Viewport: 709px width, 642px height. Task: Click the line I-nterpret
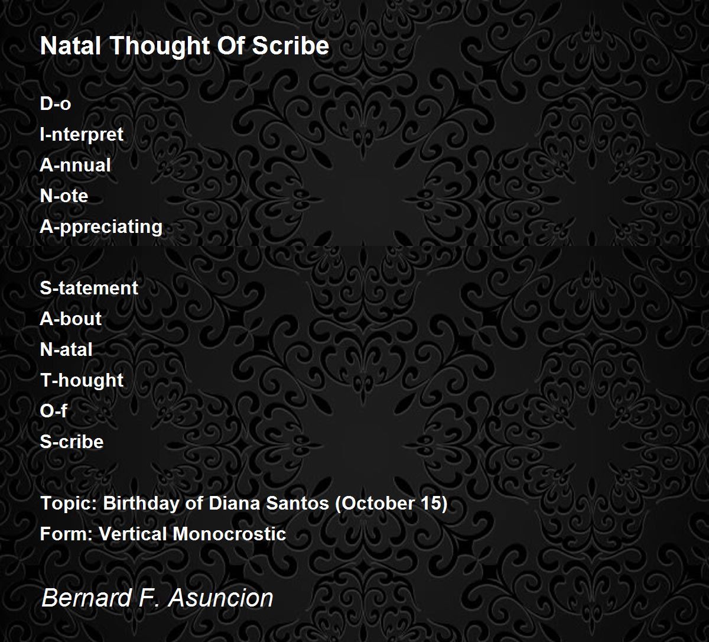coord(82,135)
